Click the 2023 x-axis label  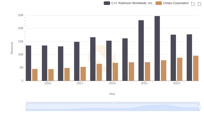point(176,83)
